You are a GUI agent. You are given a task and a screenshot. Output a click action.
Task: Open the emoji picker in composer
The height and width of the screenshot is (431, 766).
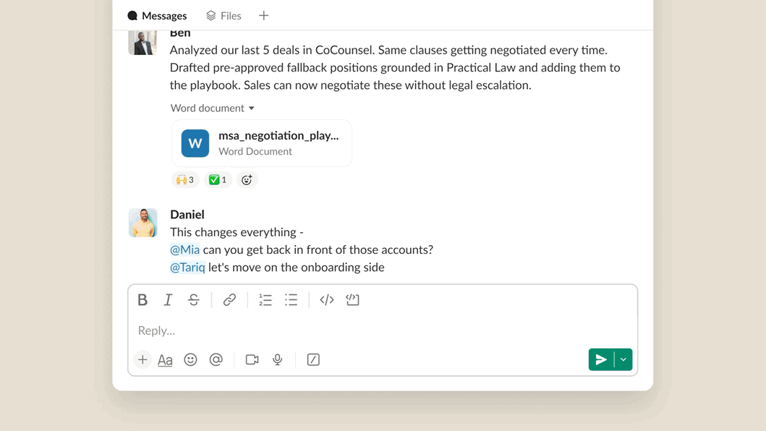coord(190,359)
